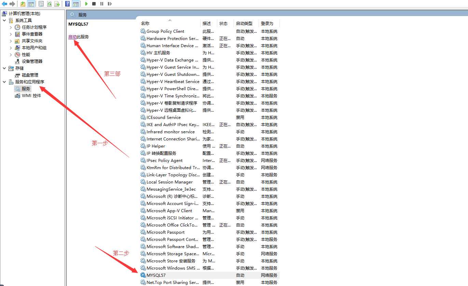Select ICEsound Service row

(x=209, y=117)
